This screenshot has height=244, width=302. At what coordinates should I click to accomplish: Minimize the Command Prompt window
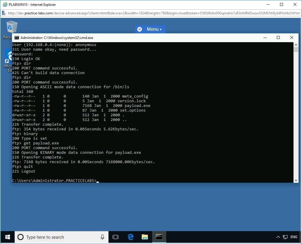pyautogui.click(x=265, y=37)
